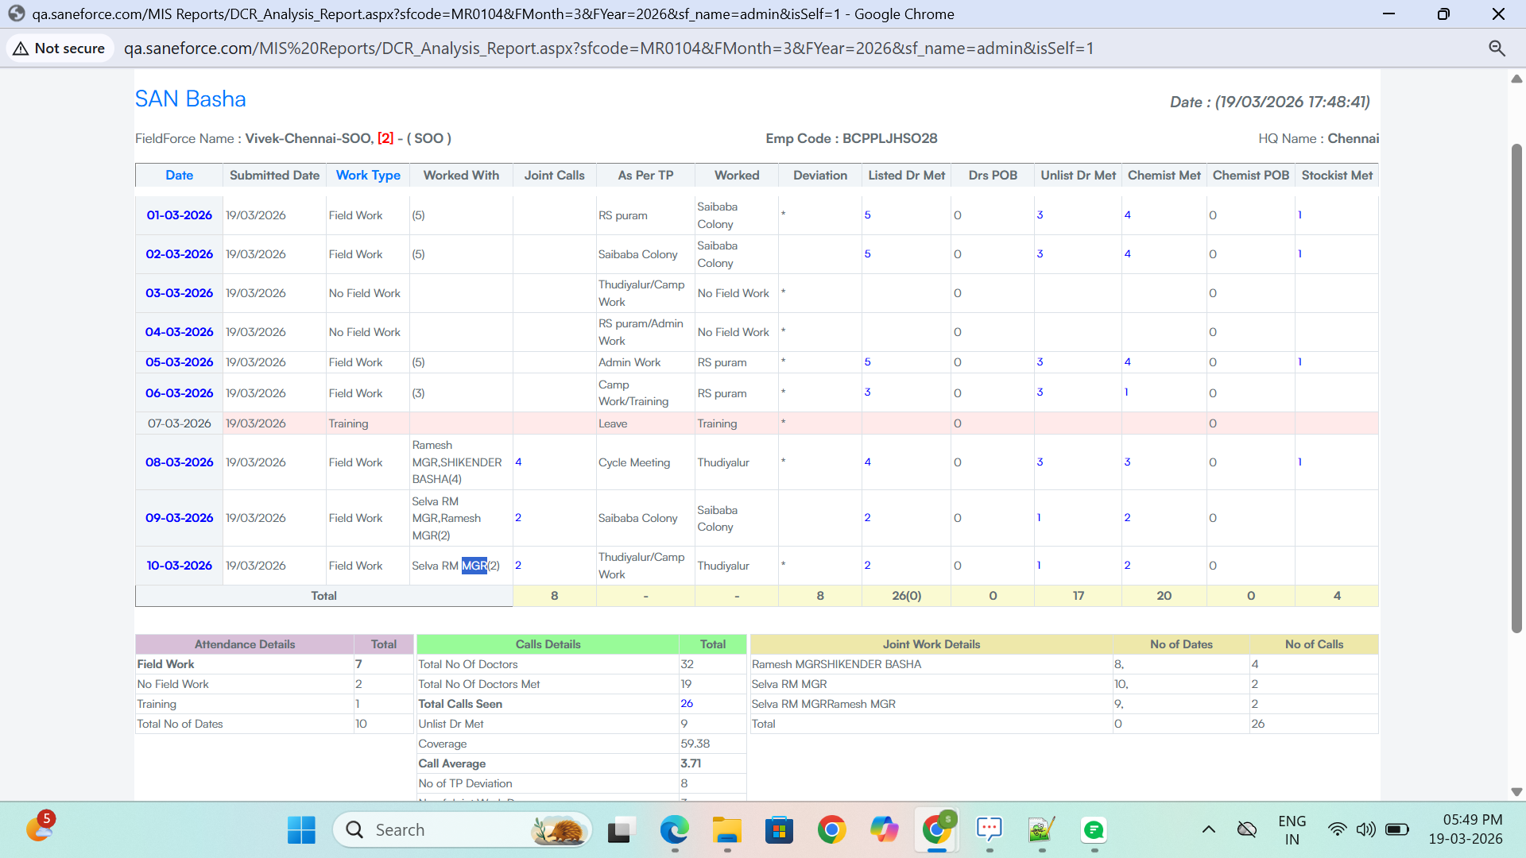Open Microsoft Store from taskbar
This screenshot has height=858, width=1526.
coord(779,830)
